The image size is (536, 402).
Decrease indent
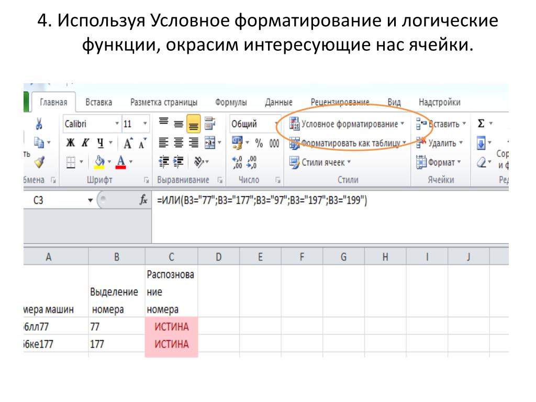tap(164, 162)
